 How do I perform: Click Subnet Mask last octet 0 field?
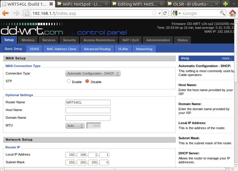tap(104, 162)
